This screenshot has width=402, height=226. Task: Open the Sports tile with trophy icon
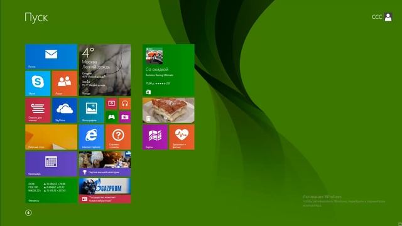pyautogui.click(x=105, y=164)
